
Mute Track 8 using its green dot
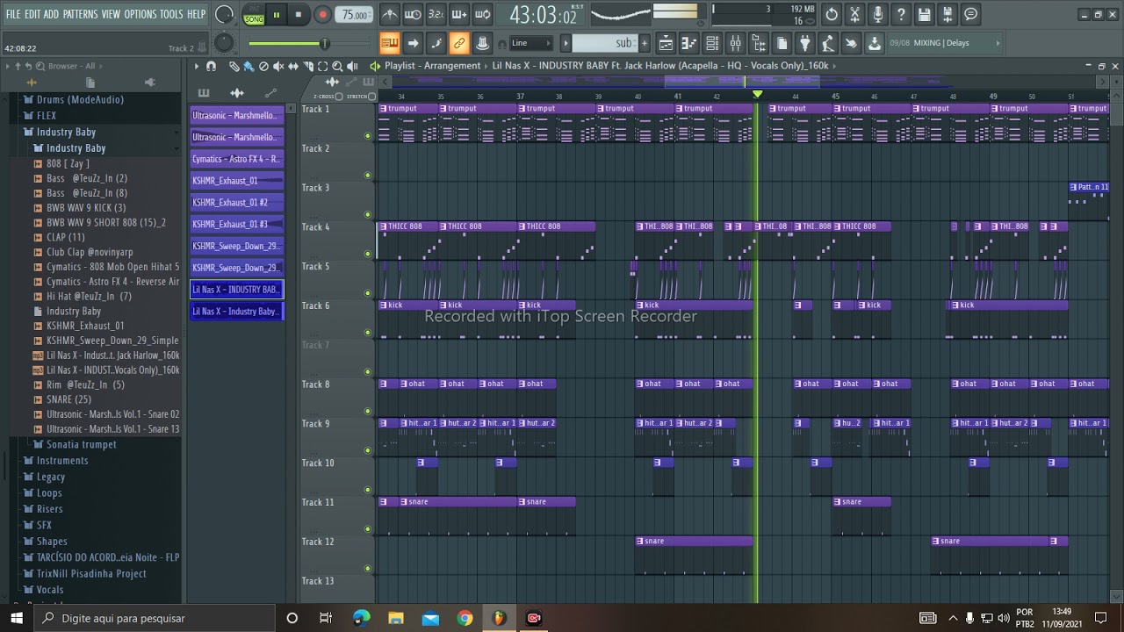[x=368, y=411]
